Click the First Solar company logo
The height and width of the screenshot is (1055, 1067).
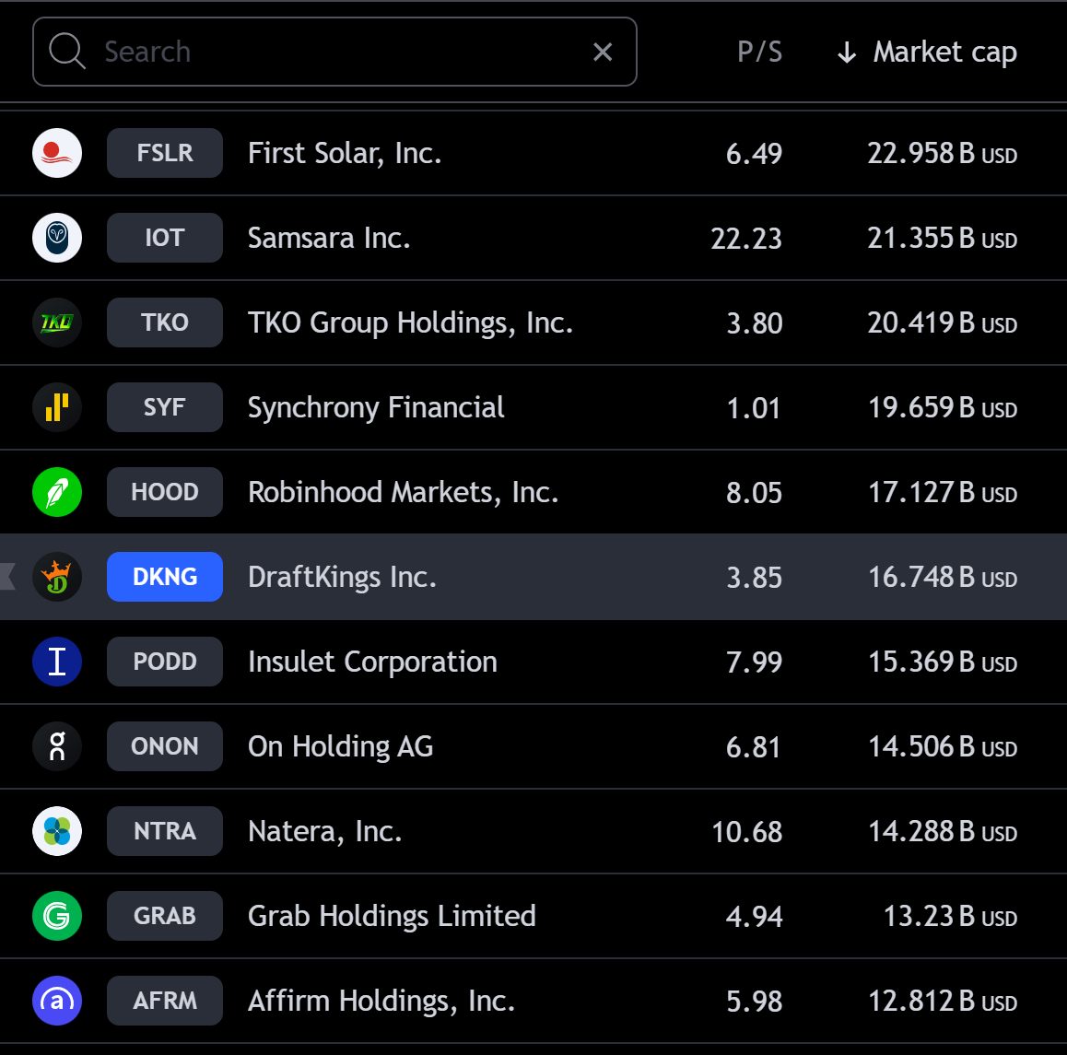57,153
